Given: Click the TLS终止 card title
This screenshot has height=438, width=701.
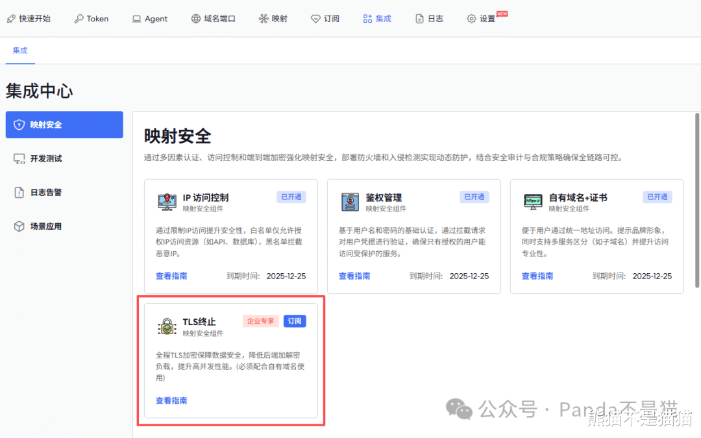Looking at the screenshot, I should [199, 322].
